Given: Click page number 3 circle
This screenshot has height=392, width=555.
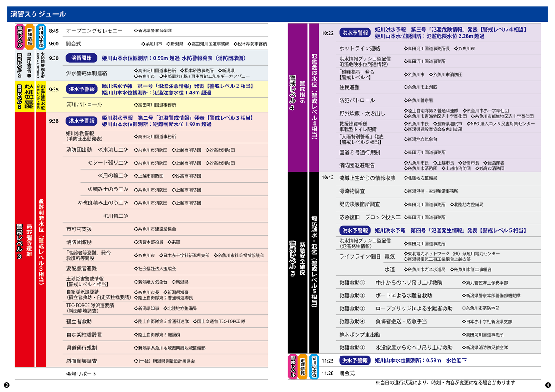Looking at the screenshot, I should pyautogui.click(x=6, y=385).
